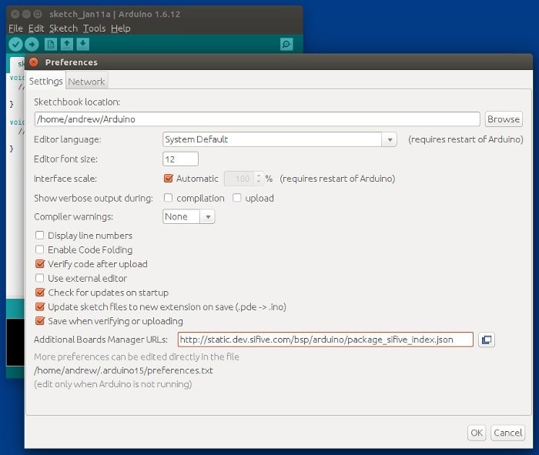The width and height of the screenshot is (539, 455).
Task: Click the Browse button for sketchbook location
Action: point(504,119)
